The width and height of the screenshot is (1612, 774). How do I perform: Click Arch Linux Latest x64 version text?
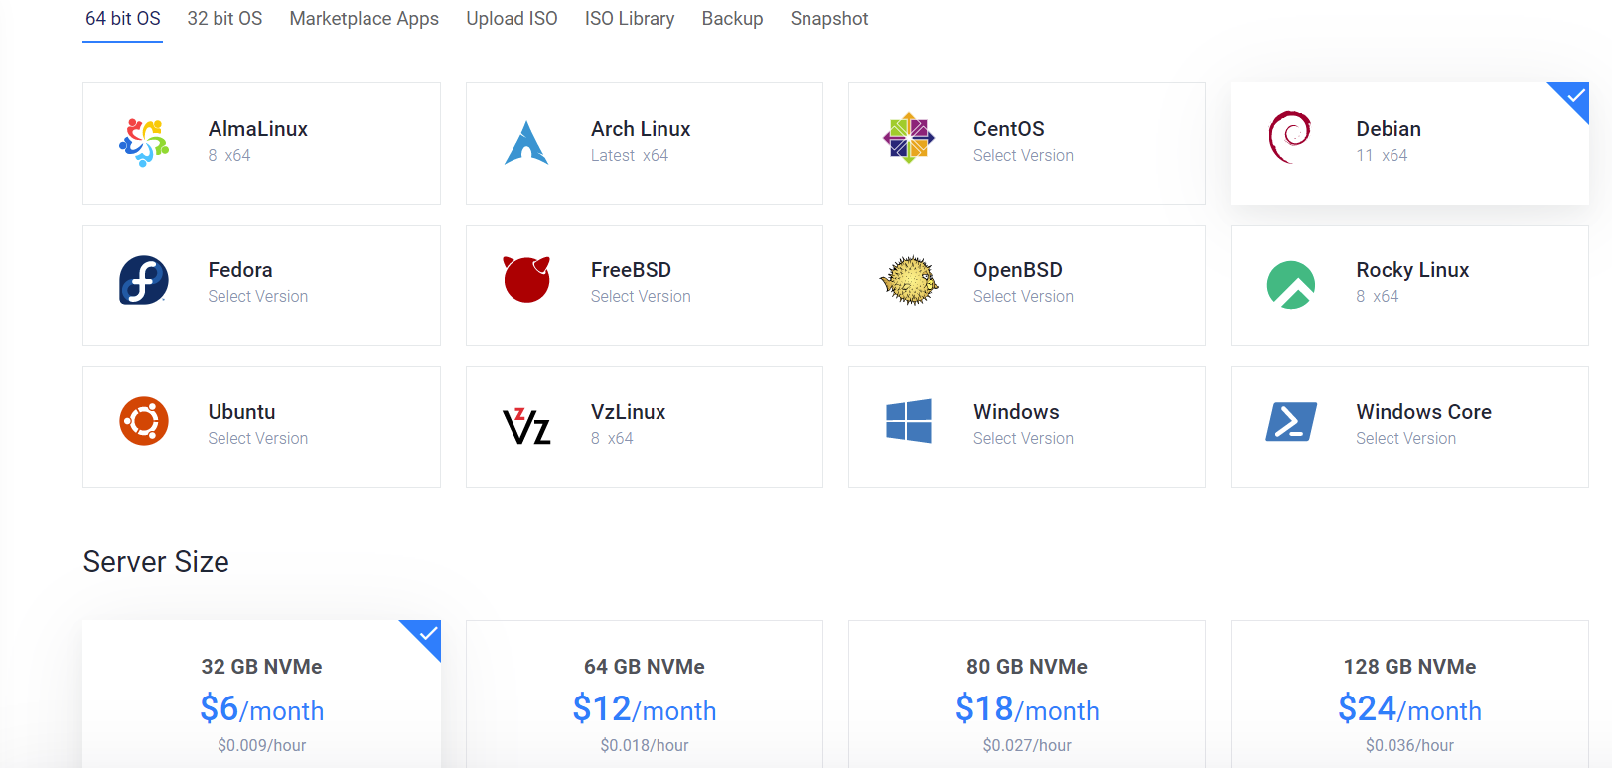coord(630,155)
